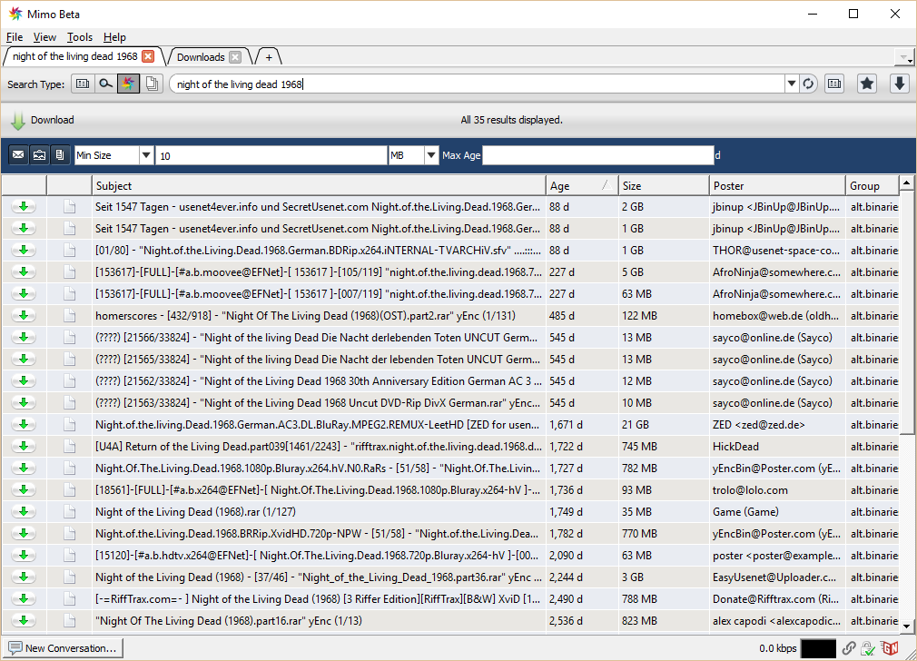
Task: Click the refresh search icon
Action: 808,84
